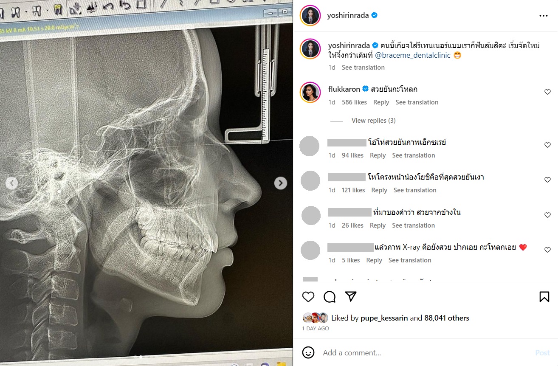This screenshot has height=366, width=558.
Task: Like flukkaron's comment
Action: (x=547, y=92)
